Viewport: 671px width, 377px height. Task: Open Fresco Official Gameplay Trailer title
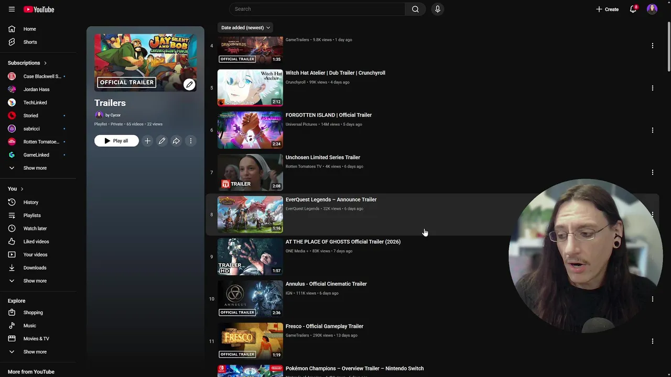pyautogui.click(x=324, y=326)
